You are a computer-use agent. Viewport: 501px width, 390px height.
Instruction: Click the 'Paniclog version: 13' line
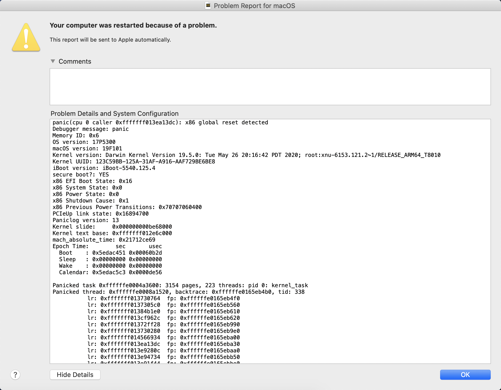coord(86,220)
